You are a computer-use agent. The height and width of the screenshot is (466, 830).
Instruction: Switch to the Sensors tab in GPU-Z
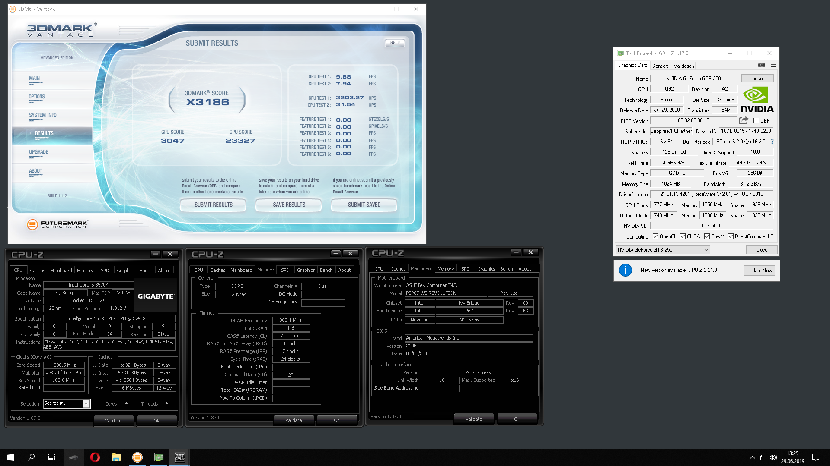click(661, 66)
